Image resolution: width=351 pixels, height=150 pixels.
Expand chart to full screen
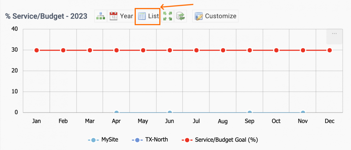tap(168, 16)
